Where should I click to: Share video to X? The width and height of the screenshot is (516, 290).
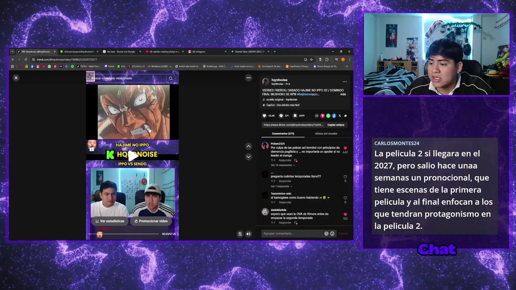coord(339,116)
